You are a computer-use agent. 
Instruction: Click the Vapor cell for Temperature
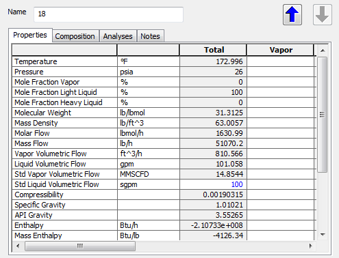[x=281, y=61]
